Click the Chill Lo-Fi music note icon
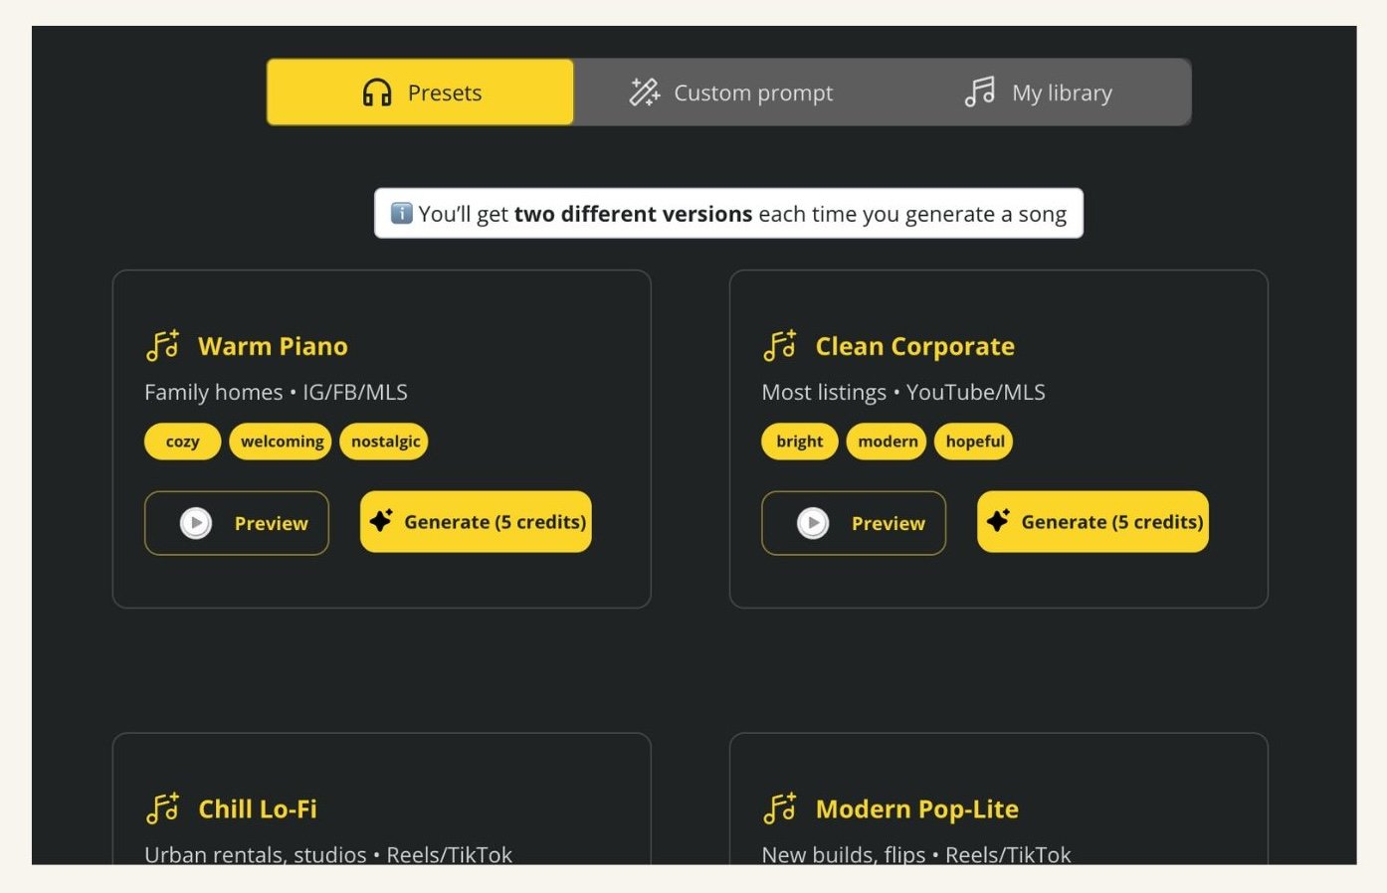The height and width of the screenshot is (893, 1387). pyautogui.click(x=163, y=808)
